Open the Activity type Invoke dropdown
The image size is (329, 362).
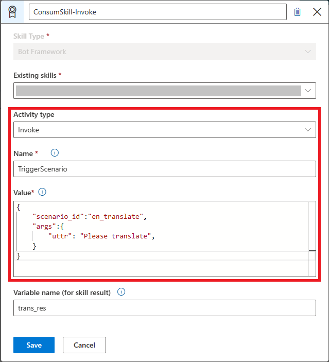pos(164,130)
